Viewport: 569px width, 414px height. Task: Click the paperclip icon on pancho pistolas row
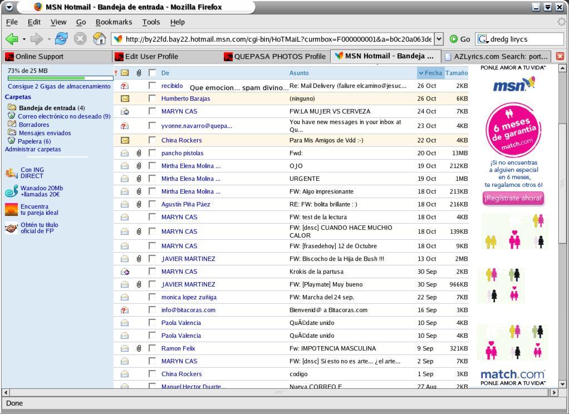coord(139,153)
